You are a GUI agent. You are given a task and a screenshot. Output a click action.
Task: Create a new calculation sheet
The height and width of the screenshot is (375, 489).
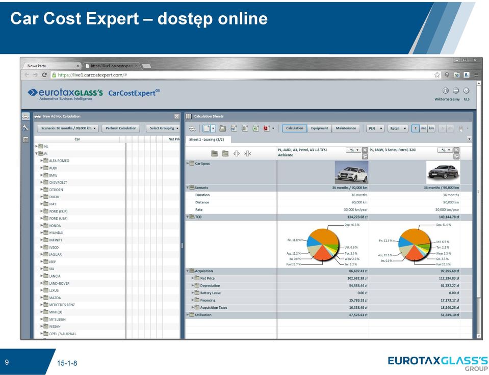point(207,128)
